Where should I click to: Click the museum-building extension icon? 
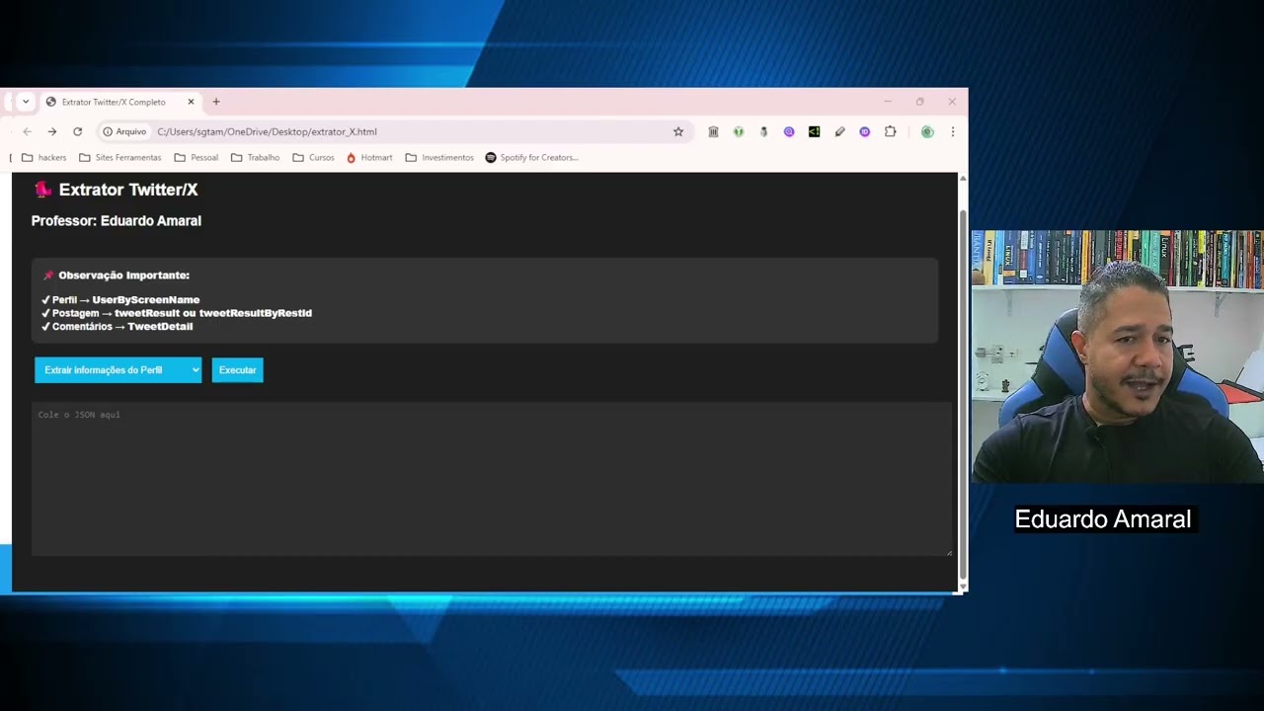(x=713, y=131)
